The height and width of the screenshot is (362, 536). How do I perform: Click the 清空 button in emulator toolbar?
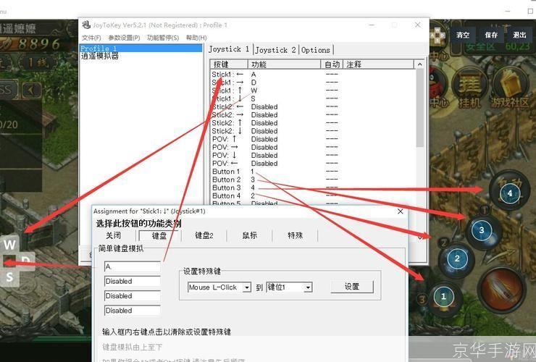pyautogui.click(x=463, y=35)
